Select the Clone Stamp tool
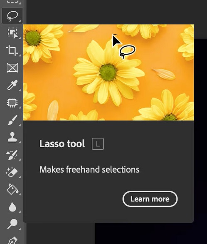This screenshot has height=244, width=207. [12, 137]
